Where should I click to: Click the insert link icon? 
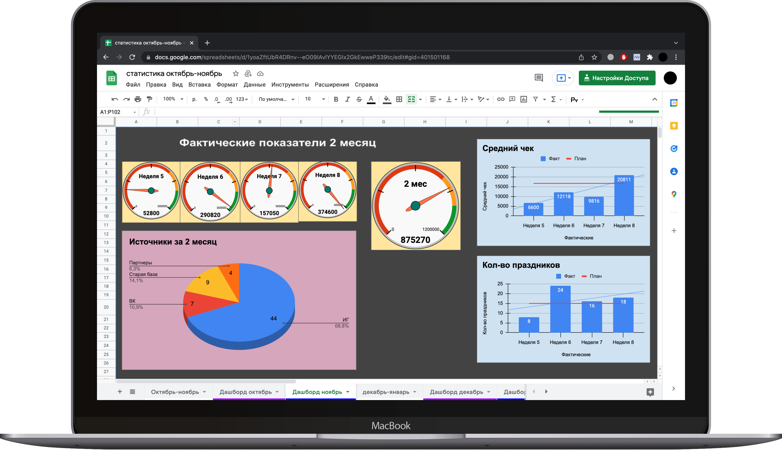[x=500, y=99]
